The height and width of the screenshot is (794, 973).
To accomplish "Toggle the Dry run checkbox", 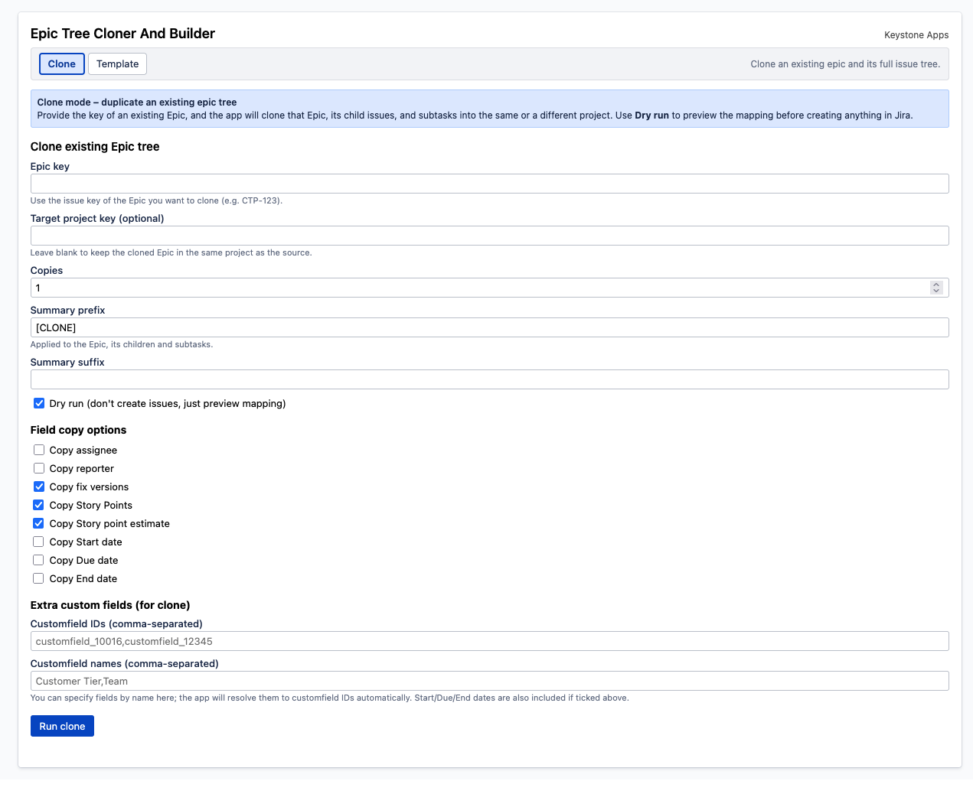I will pyautogui.click(x=39, y=403).
